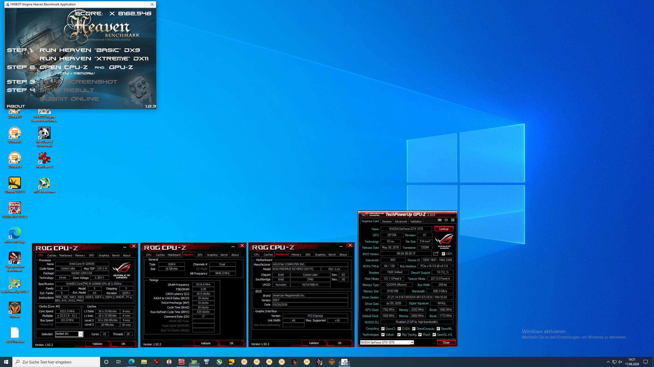
Task: Open the CPUID ROG CPU-Z desktop shortcut
Action: tap(15, 210)
